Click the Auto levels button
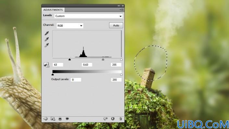Image resolution: width=229 pixels, height=129 pixels. (116, 25)
